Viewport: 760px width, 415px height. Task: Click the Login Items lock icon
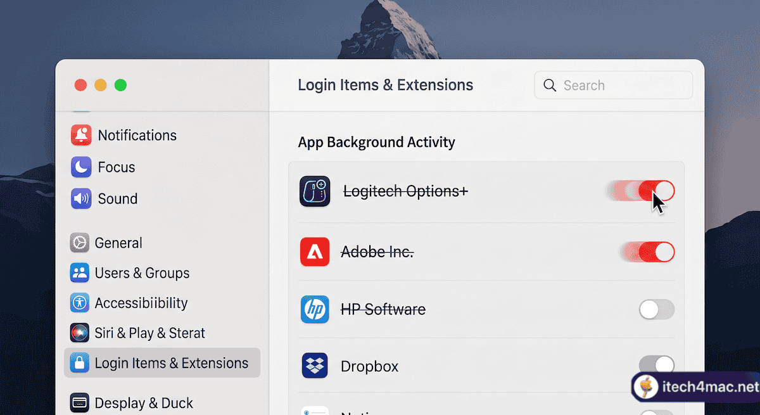click(80, 363)
